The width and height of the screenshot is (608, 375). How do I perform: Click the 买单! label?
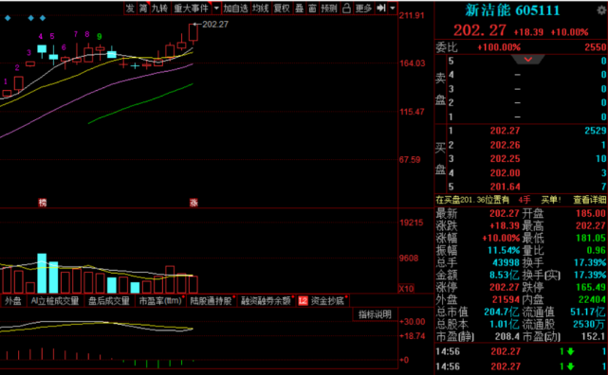(x=551, y=200)
